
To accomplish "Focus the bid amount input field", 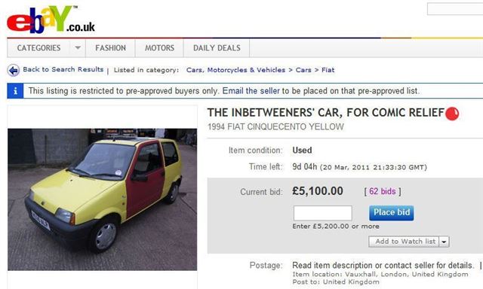I will 322,213.
